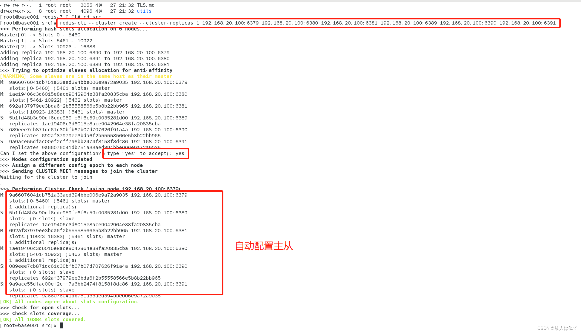This screenshot has height=333, width=581.
Task: Click '>>> Nodes configuration updated' line
Action: click(46, 159)
